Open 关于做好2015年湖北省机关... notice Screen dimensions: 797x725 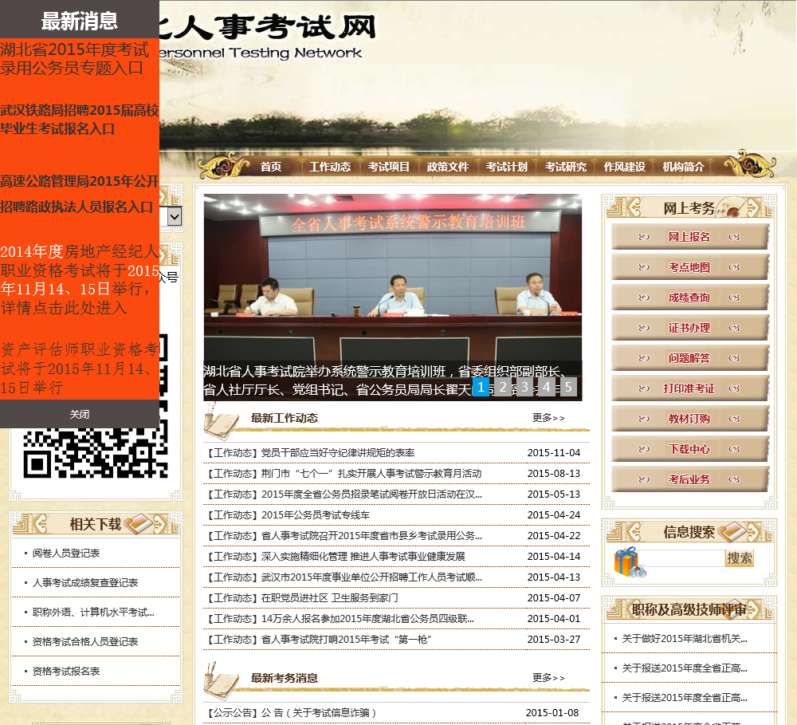[x=685, y=639]
